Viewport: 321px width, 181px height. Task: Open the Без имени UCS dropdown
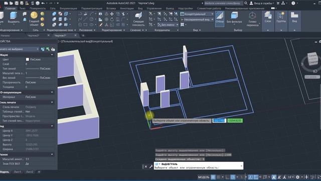(x=168, y=25)
